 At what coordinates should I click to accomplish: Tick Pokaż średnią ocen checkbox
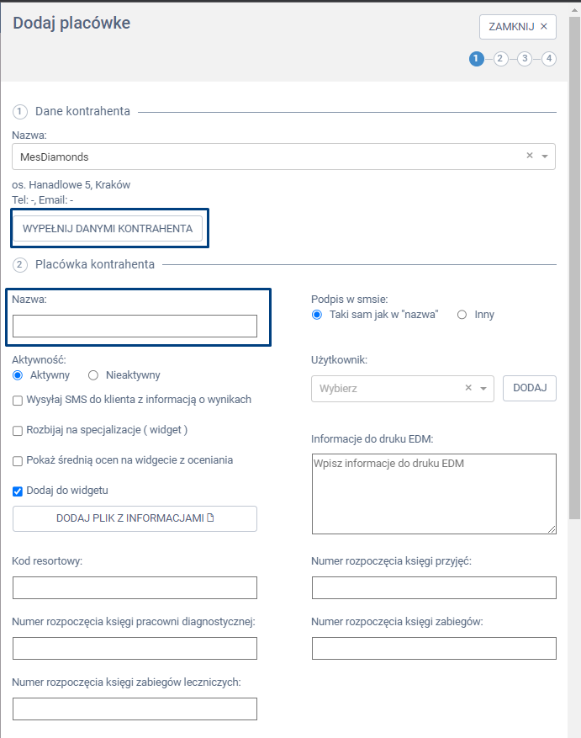point(18,461)
